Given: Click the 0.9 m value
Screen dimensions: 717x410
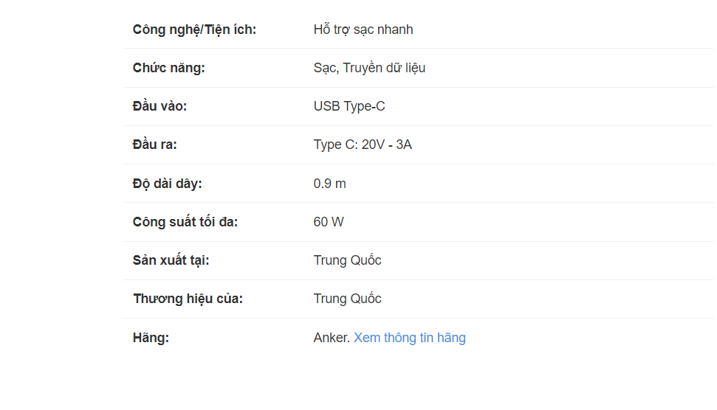Looking at the screenshot, I should (x=329, y=184).
